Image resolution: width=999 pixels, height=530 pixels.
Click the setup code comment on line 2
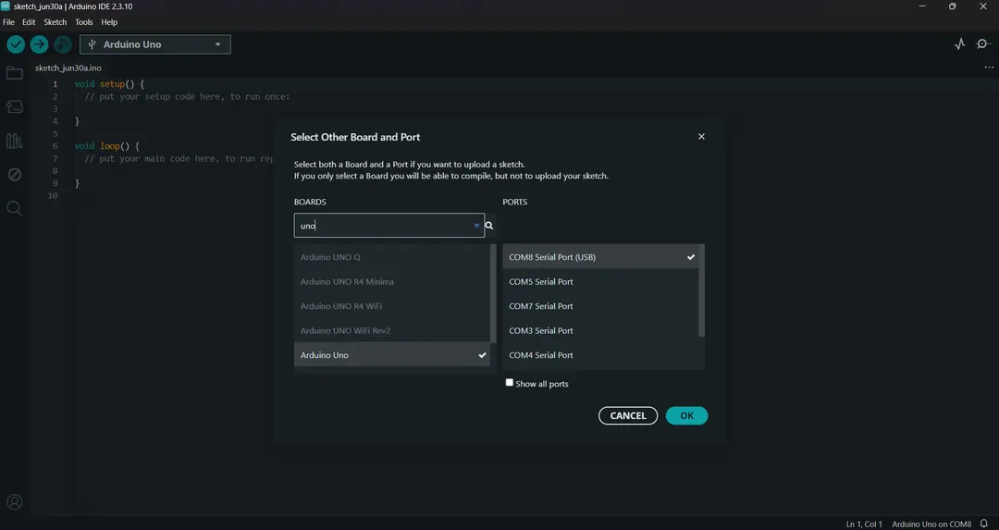pyautogui.click(x=187, y=97)
